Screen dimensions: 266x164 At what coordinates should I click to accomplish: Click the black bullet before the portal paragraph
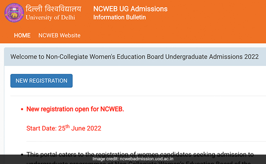pyautogui.click(x=21, y=155)
